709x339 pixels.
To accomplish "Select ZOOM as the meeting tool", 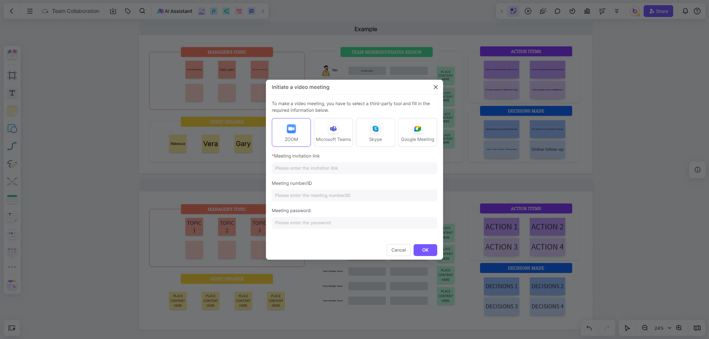I will 291,132.
